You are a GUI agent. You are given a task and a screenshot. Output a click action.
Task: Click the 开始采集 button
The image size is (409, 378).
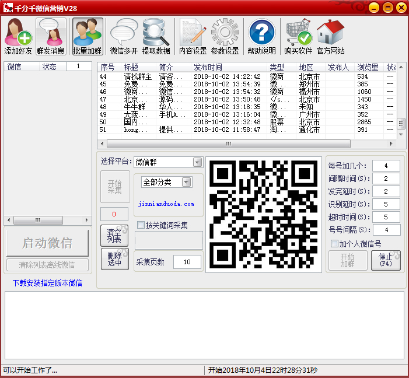point(115,187)
